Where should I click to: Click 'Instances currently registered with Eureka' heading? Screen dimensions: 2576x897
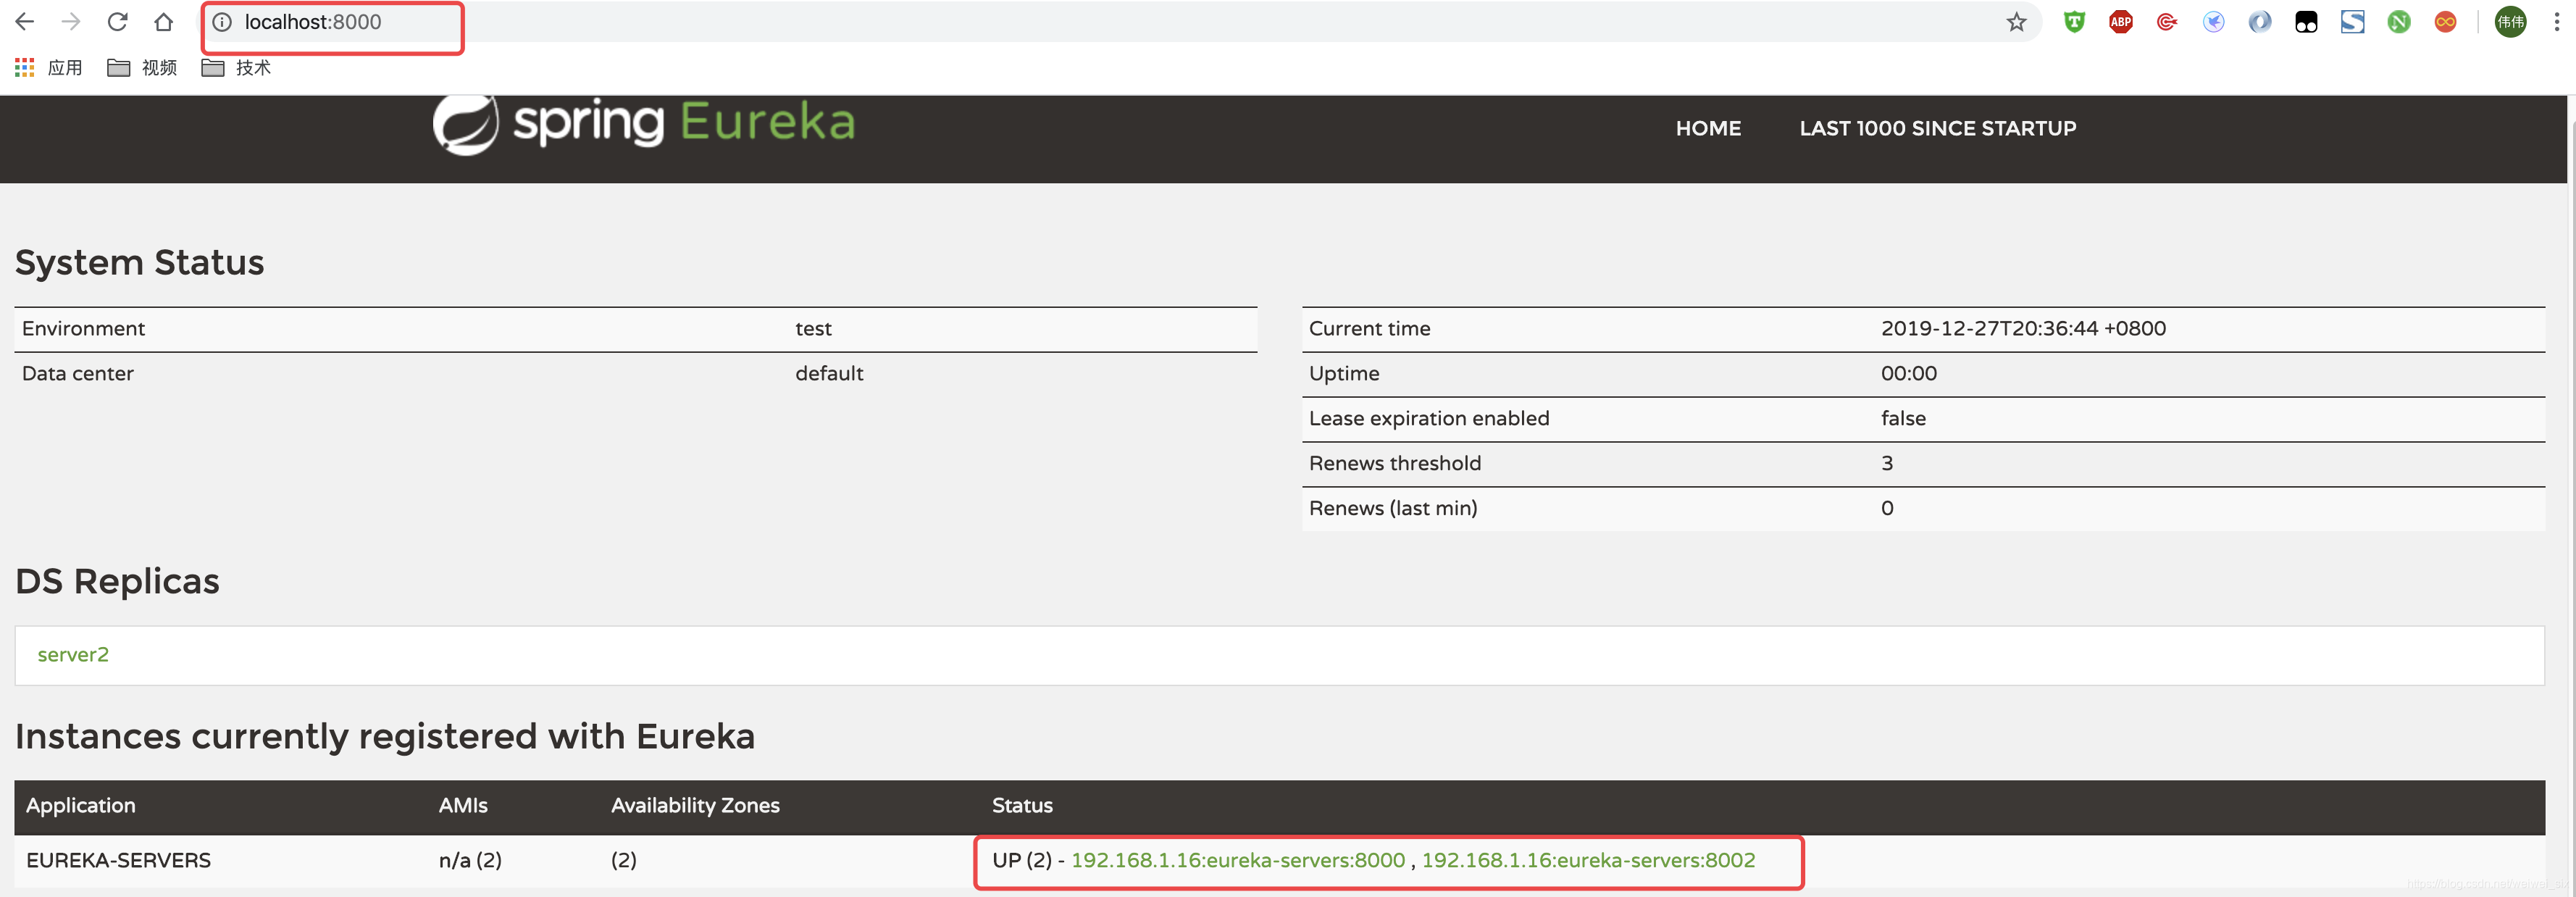[x=385, y=736]
